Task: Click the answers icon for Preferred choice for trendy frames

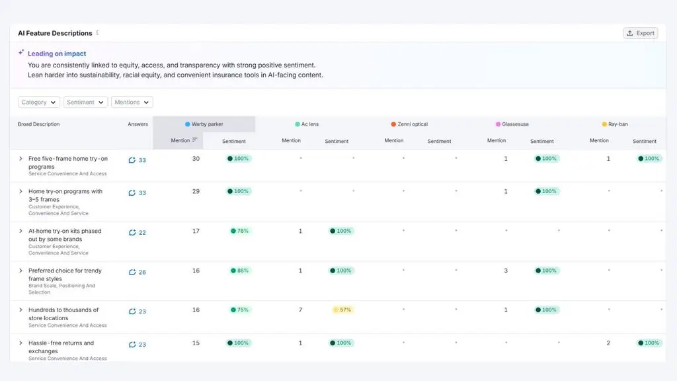Action: tap(132, 272)
